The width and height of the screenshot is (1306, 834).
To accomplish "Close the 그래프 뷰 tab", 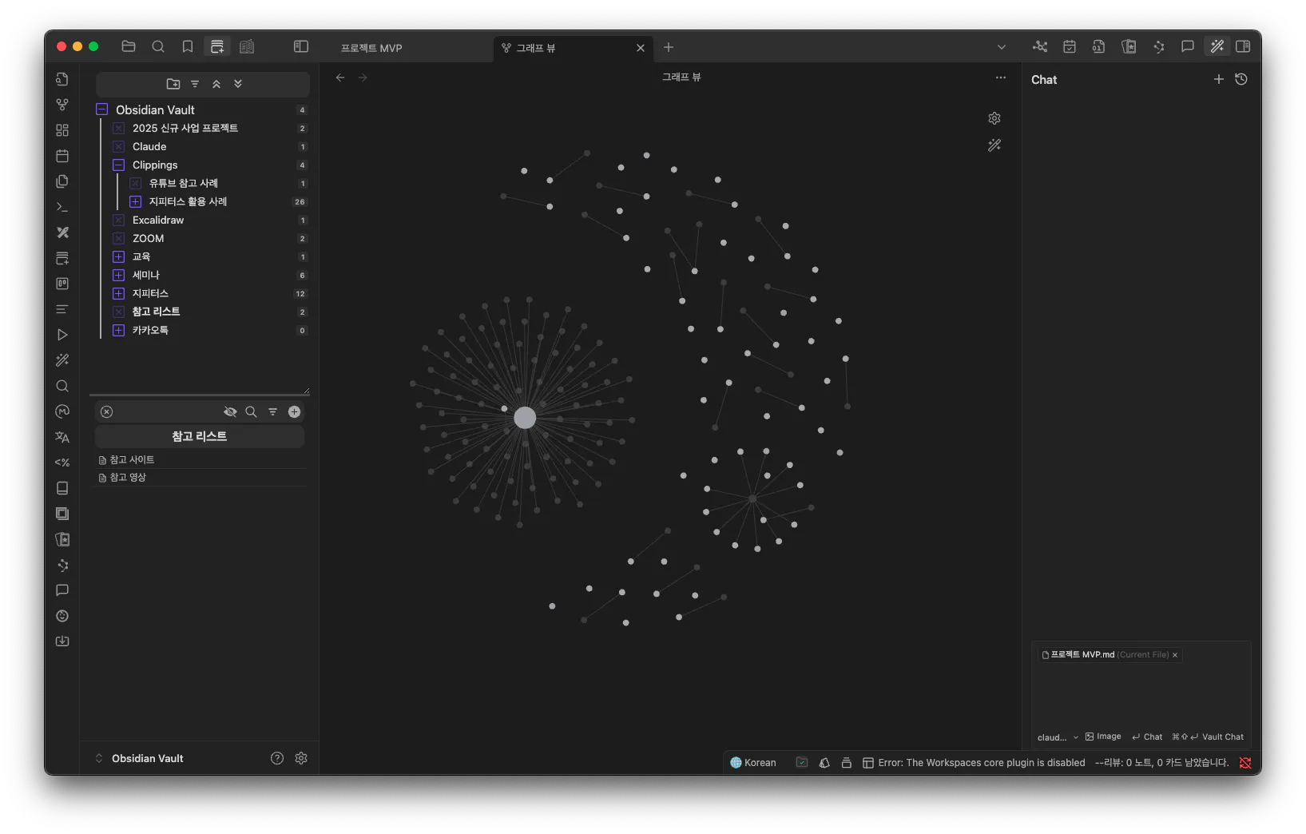I will point(641,48).
